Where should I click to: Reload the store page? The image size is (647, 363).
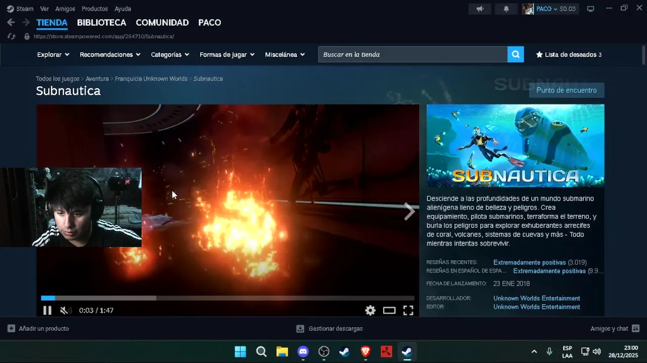pyautogui.click(x=11, y=36)
